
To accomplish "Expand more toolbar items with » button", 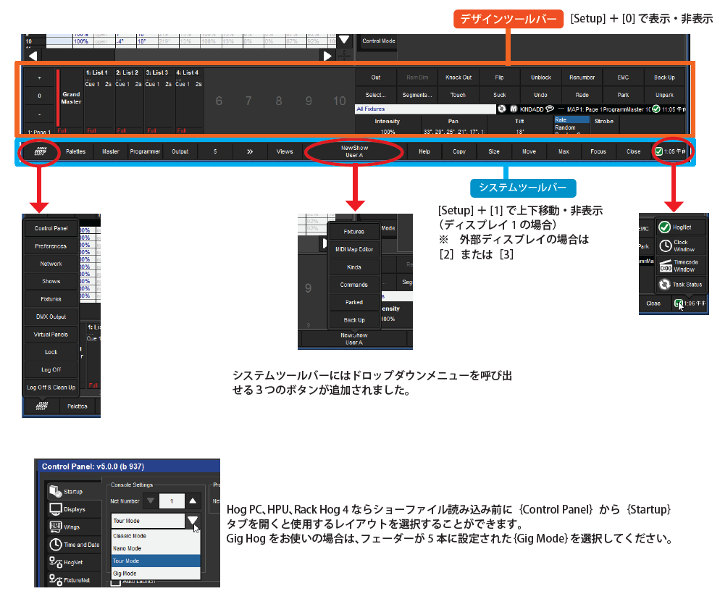I will pyautogui.click(x=250, y=151).
